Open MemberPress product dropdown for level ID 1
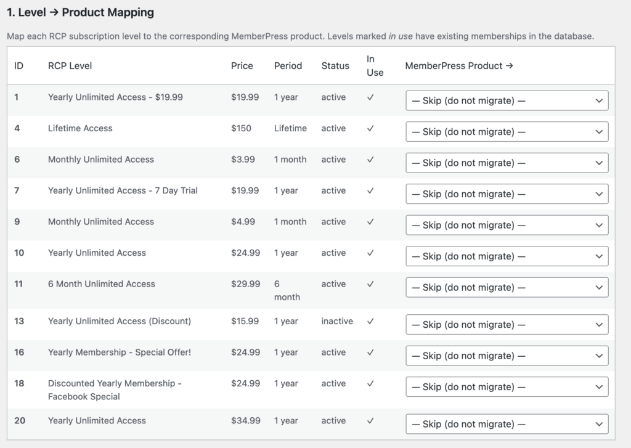The height and width of the screenshot is (448, 631). [x=507, y=100]
